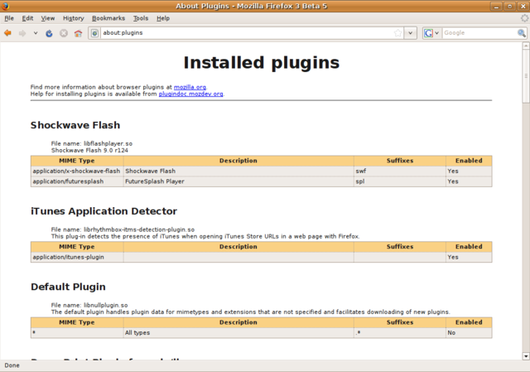Click the Stop loading button
The height and width of the screenshot is (372, 530).
click(64, 33)
